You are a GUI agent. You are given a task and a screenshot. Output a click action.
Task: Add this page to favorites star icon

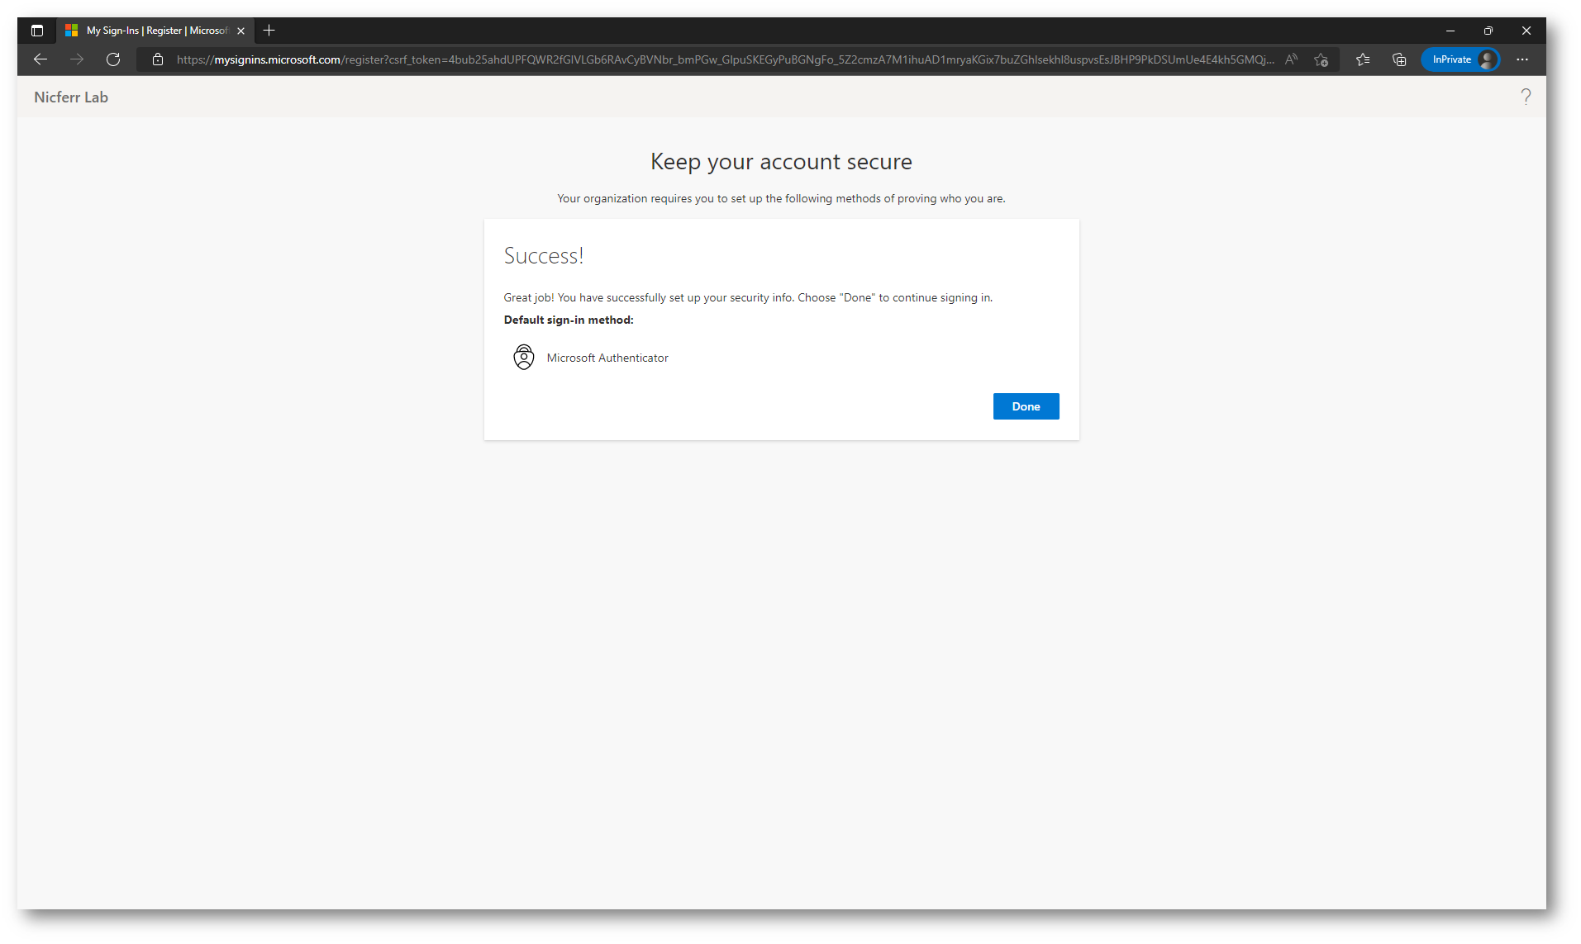[1321, 59]
